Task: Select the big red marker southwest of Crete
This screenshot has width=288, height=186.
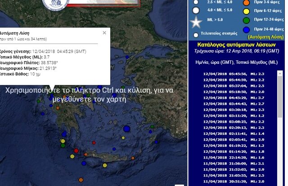Action: coord(76,151)
